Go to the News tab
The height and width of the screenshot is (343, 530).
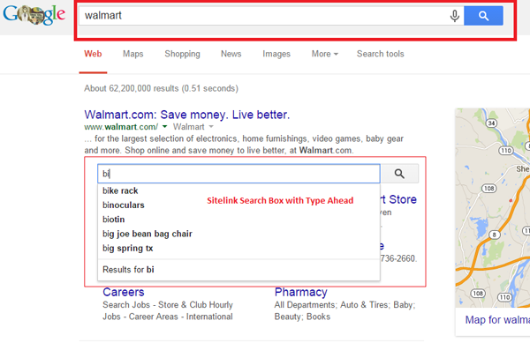click(231, 54)
